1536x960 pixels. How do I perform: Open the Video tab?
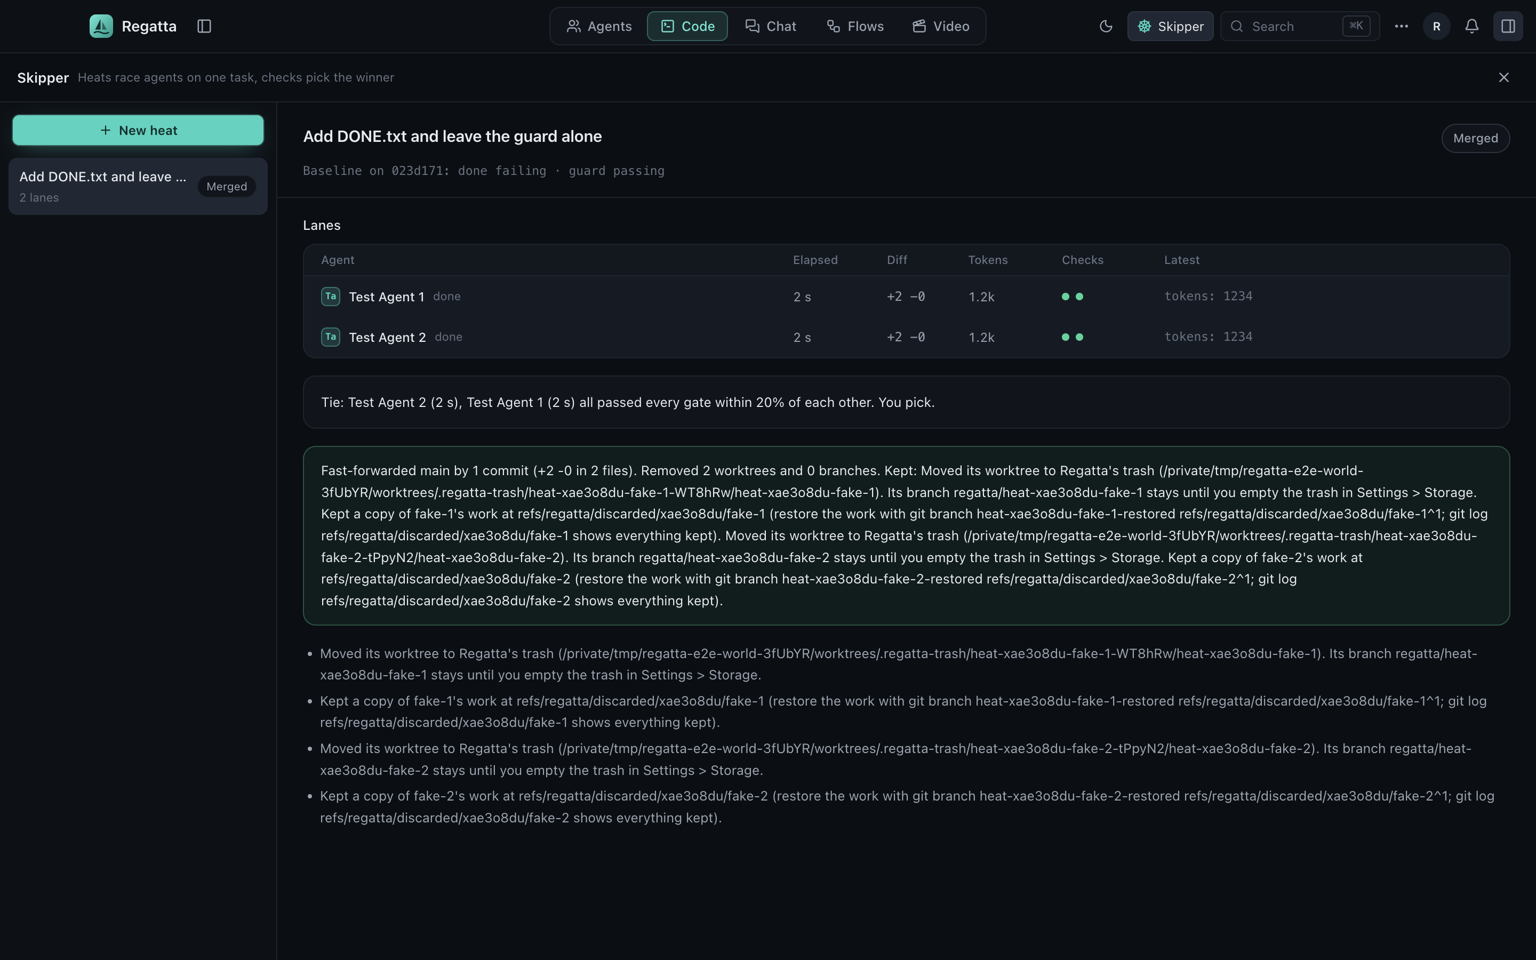tap(941, 26)
